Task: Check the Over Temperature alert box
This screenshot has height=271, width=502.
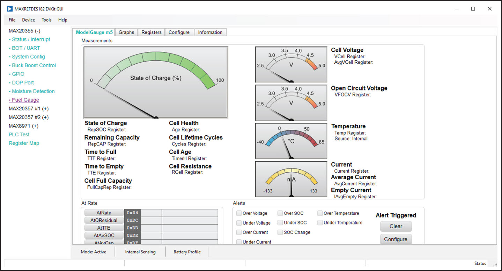Action: coord(320,213)
